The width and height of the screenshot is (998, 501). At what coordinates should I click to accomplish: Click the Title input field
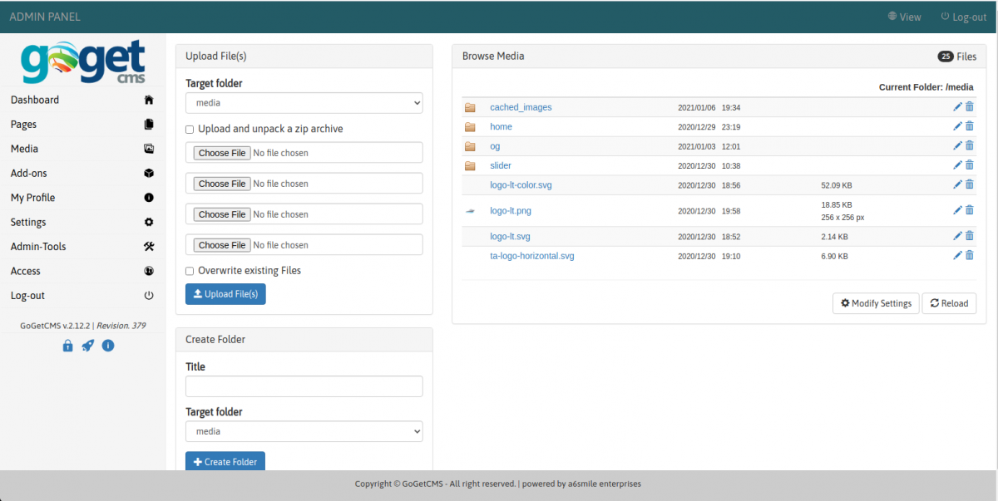pyautogui.click(x=304, y=386)
